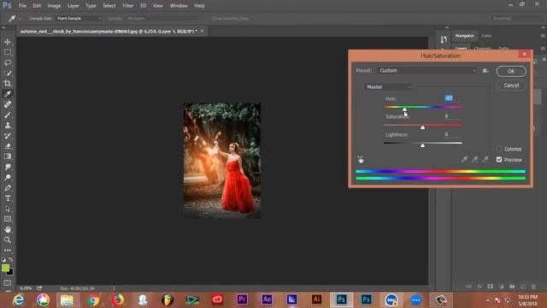Image resolution: width=547 pixels, height=308 pixels.
Task: Open the Preset Custom dropdown
Action: 427,70
